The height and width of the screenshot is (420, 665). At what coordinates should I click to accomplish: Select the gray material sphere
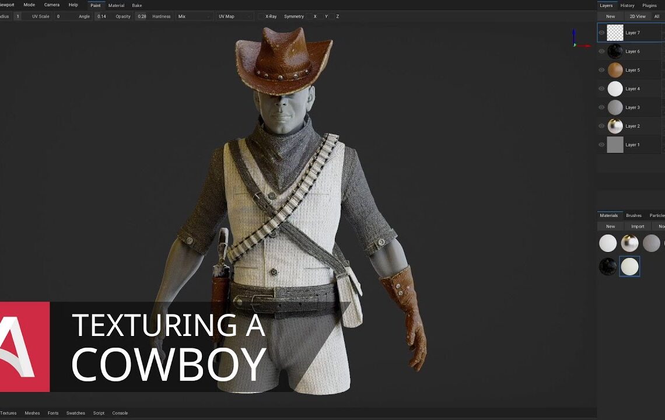click(651, 243)
